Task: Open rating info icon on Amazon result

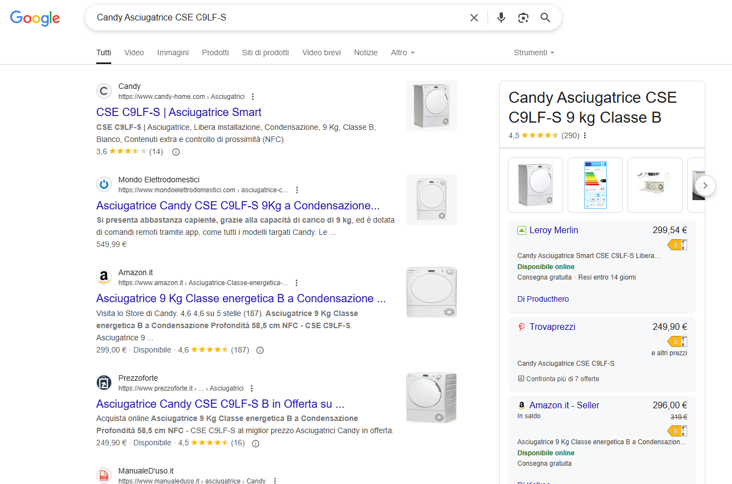Action: (260, 350)
